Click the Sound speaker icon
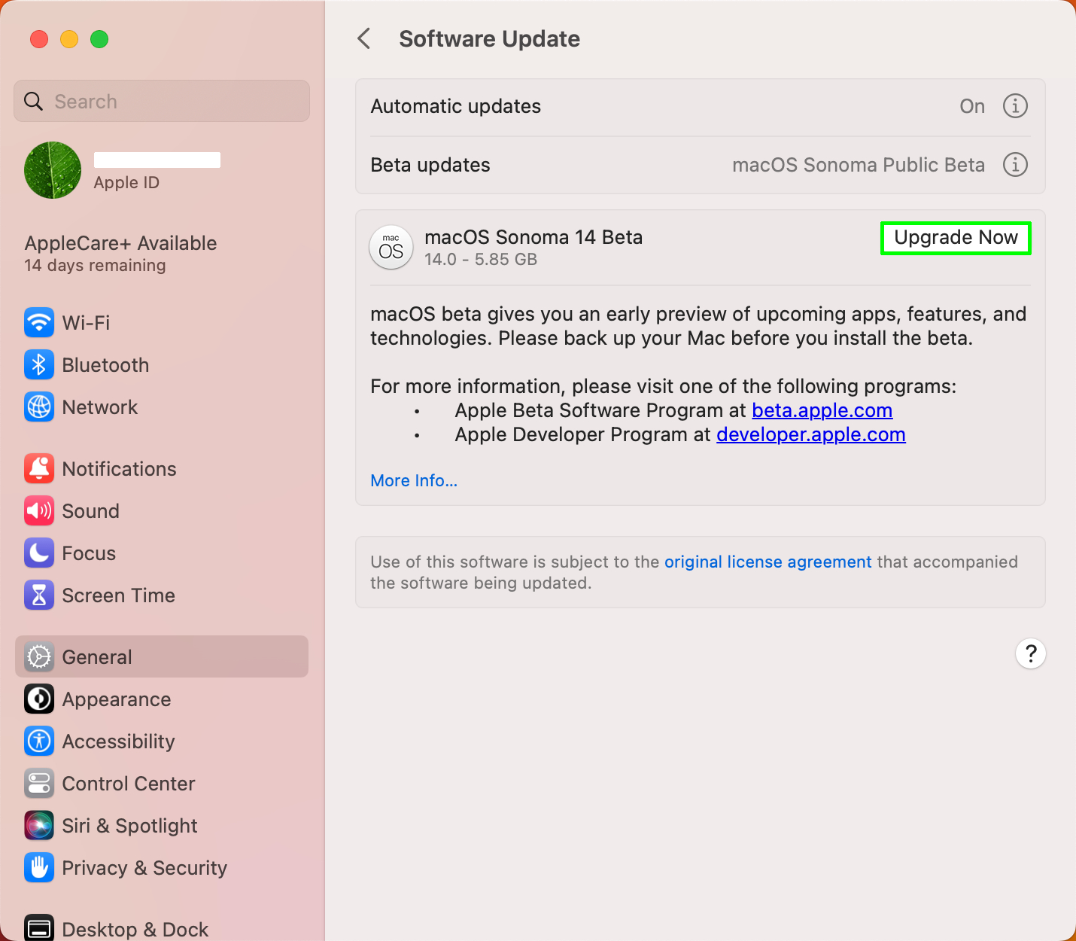1076x941 pixels. (39, 511)
